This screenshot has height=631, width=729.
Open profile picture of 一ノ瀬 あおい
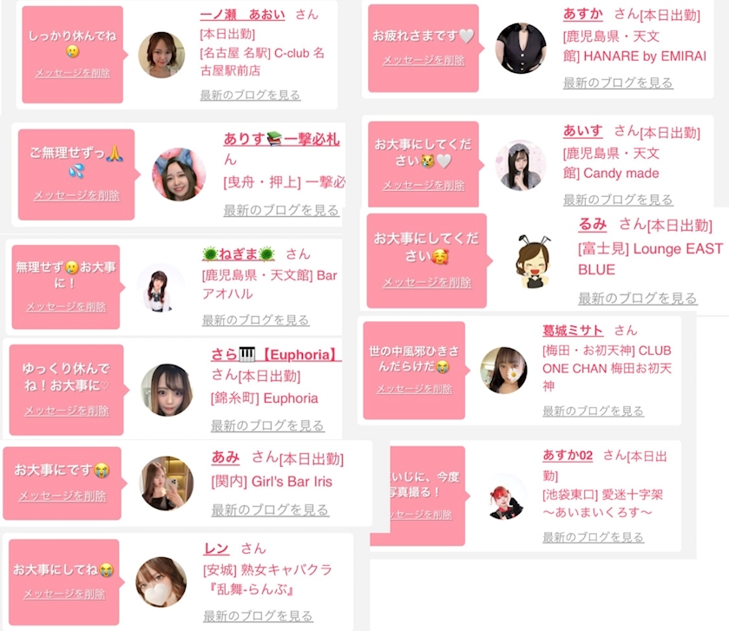click(x=161, y=55)
